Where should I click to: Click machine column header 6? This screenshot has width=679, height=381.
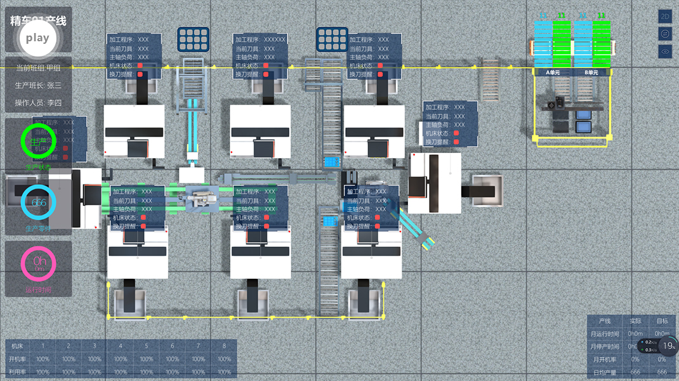point(173,346)
